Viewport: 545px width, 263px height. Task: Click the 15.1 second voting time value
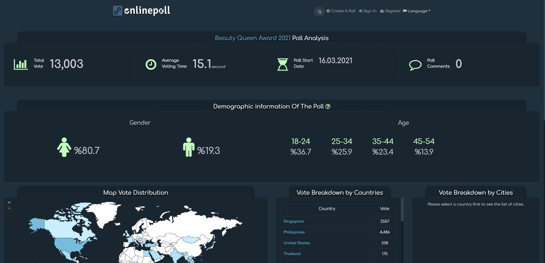(209, 64)
